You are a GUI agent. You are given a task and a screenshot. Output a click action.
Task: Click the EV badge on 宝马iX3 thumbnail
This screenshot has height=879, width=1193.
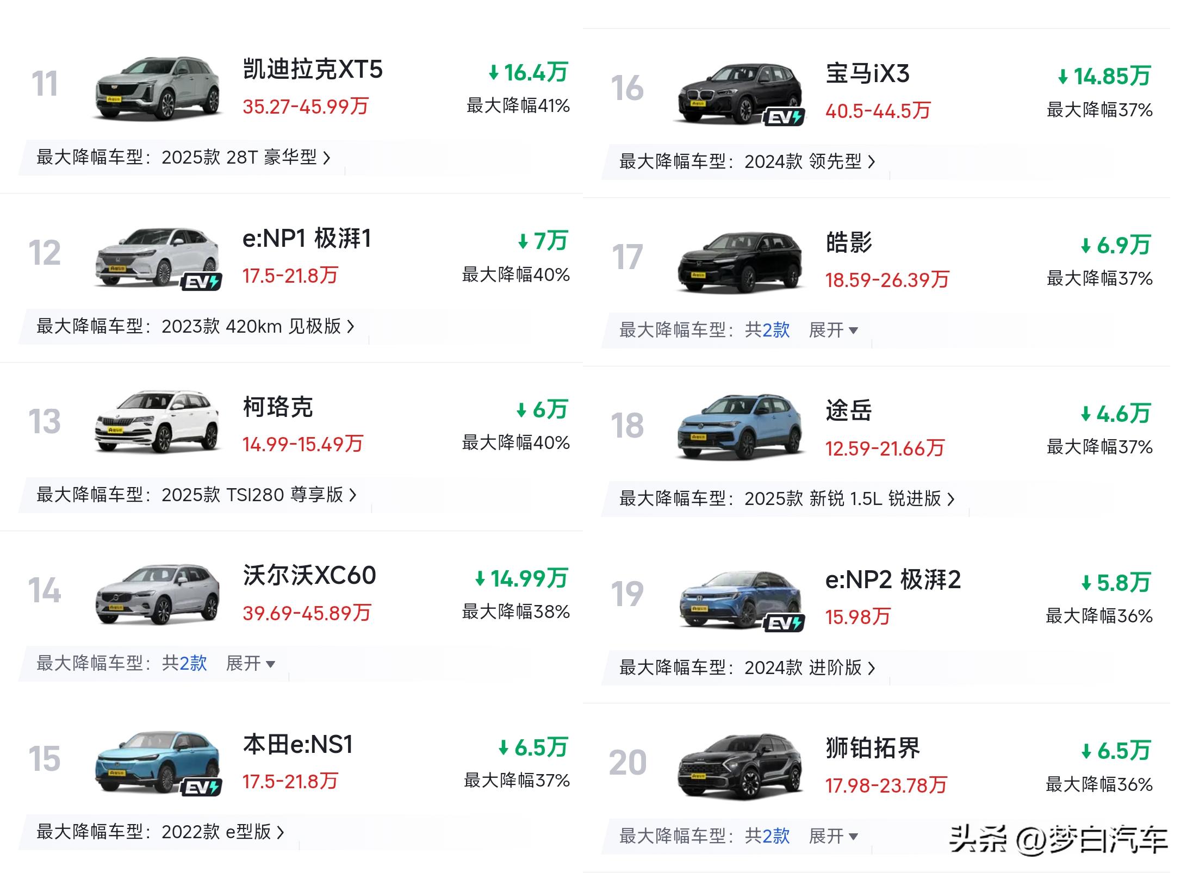pos(785,116)
